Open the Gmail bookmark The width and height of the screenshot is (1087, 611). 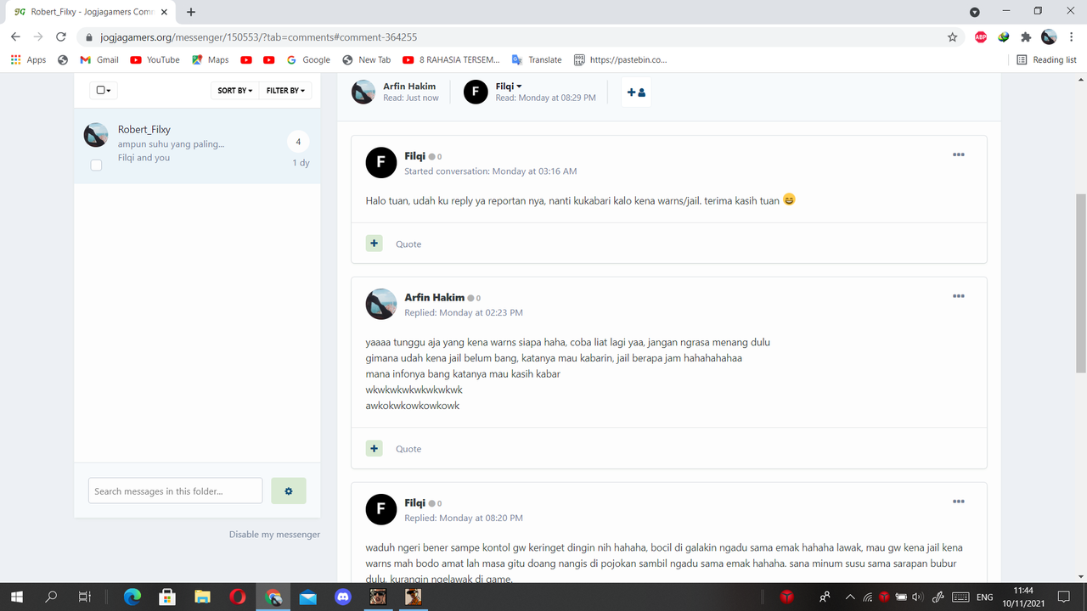pyautogui.click(x=99, y=60)
